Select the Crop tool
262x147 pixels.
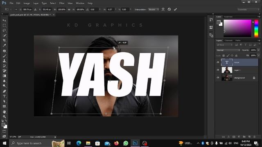tap(5, 40)
